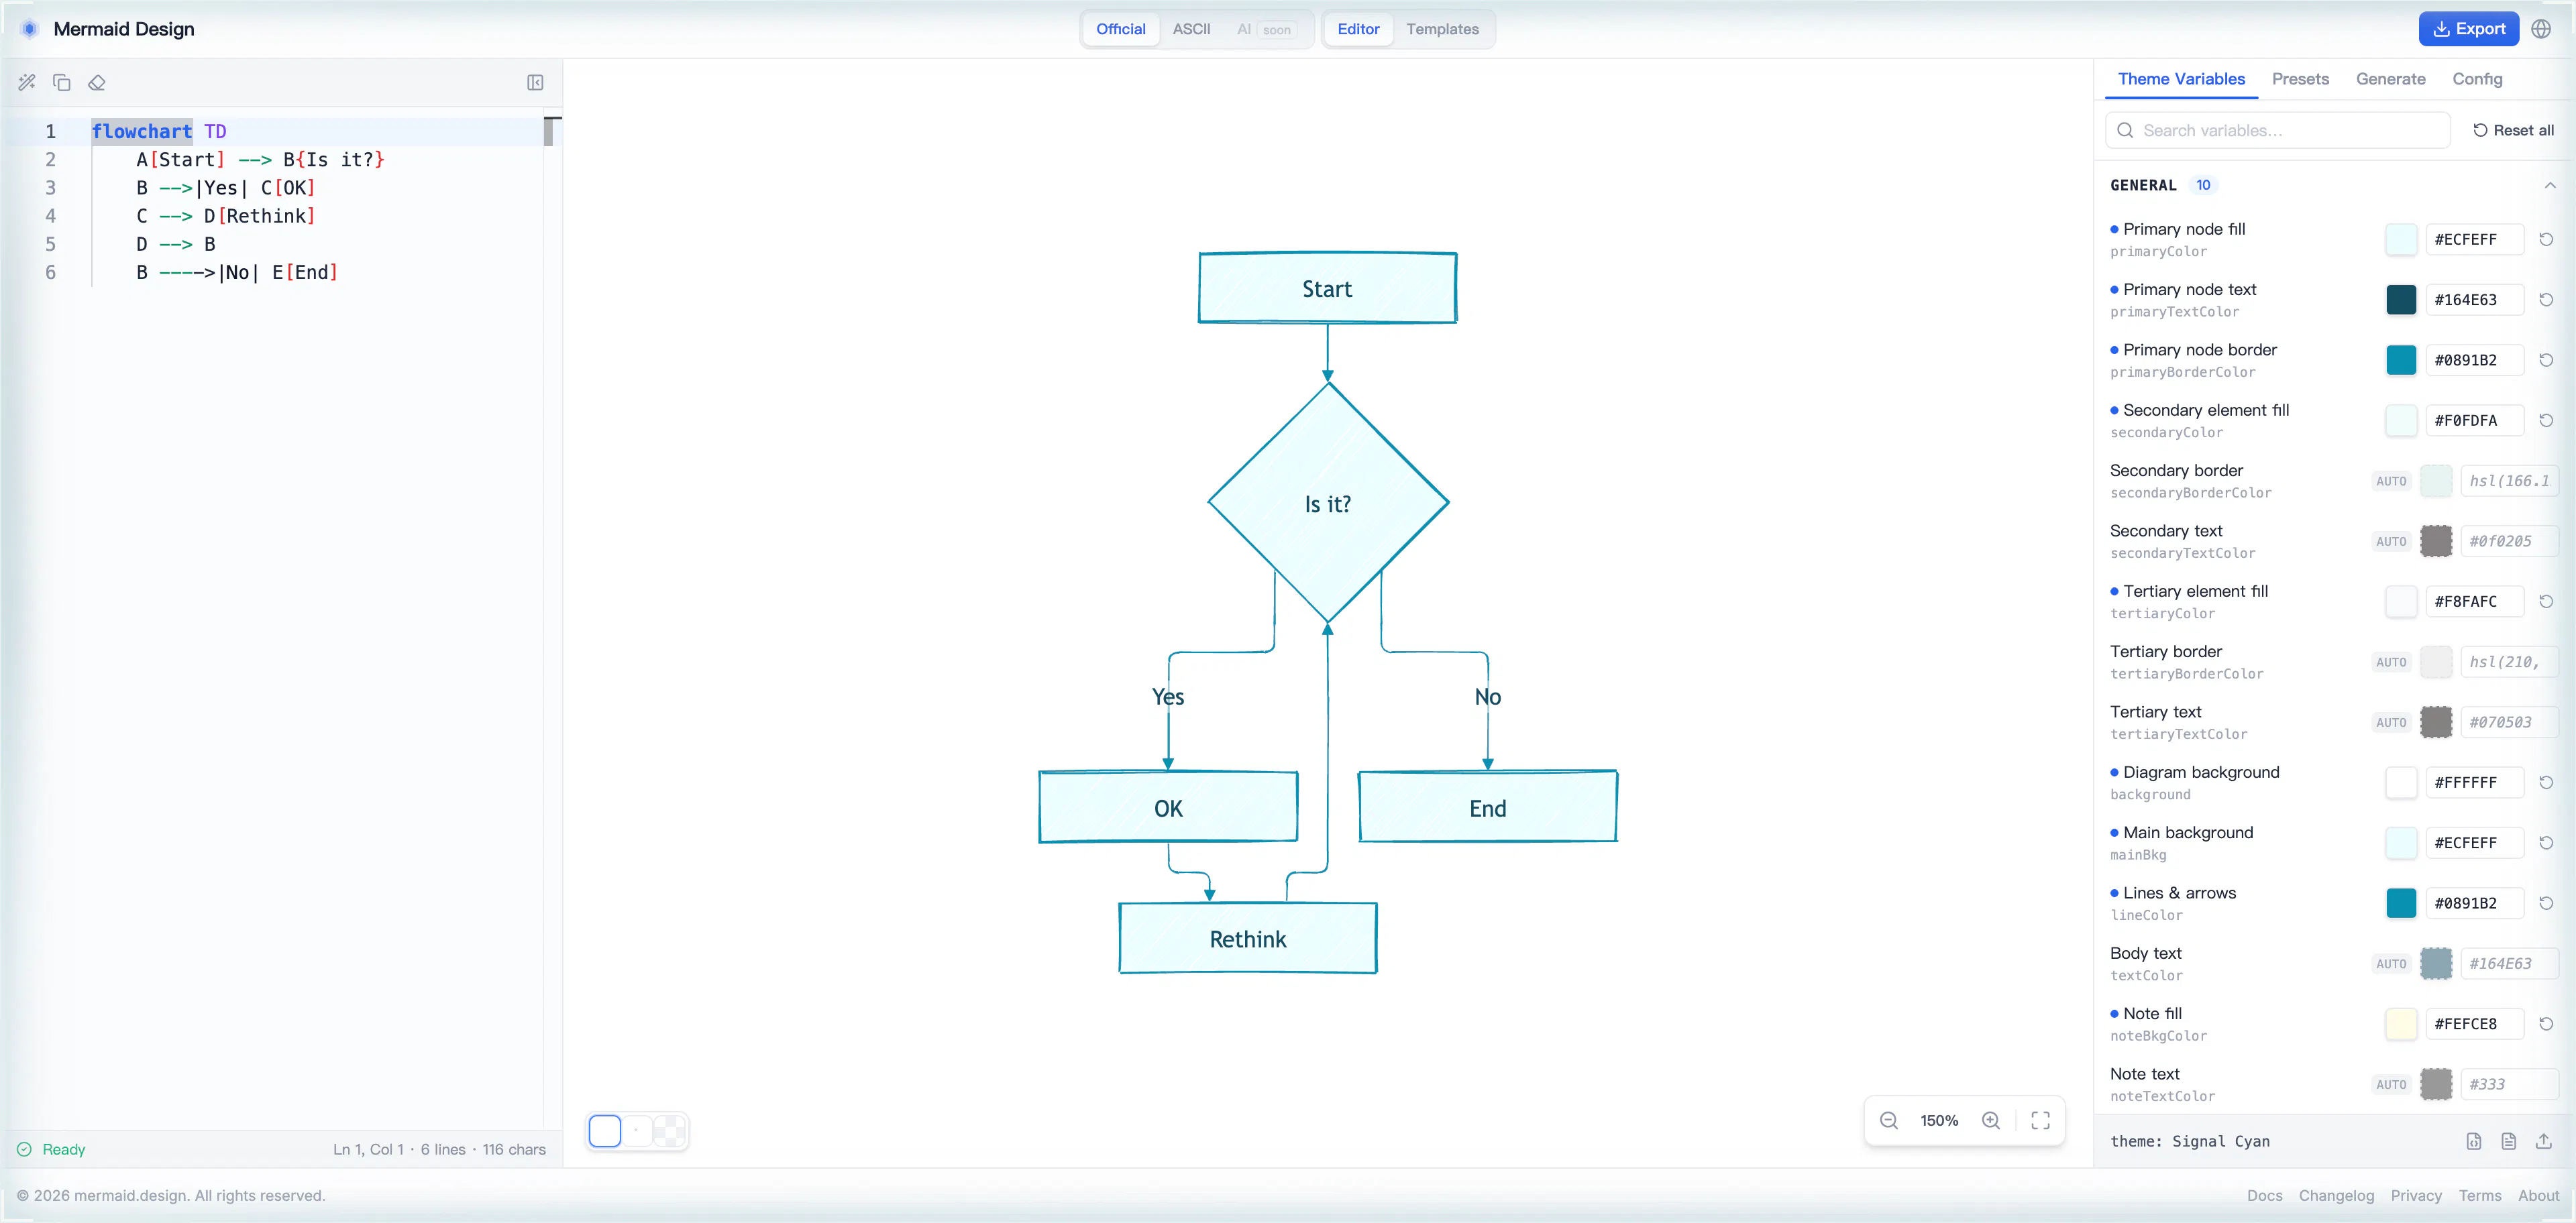
Task: Reset Diagram background value
Action: coord(2546,782)
